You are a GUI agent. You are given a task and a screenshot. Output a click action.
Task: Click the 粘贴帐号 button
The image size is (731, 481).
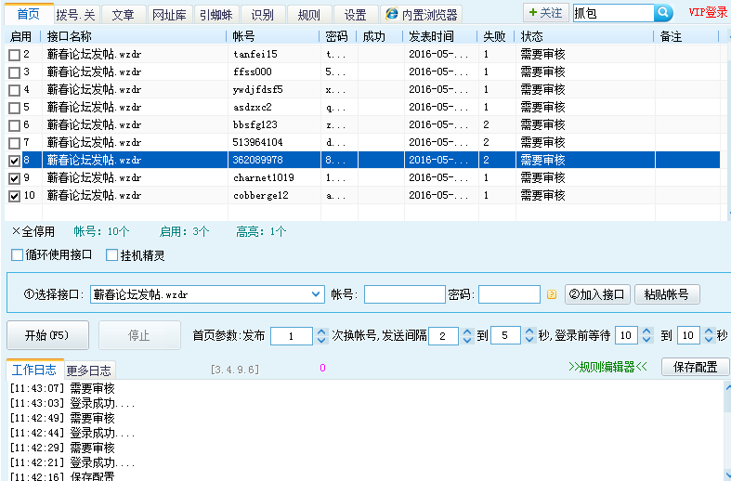click(x=667, y=294)
